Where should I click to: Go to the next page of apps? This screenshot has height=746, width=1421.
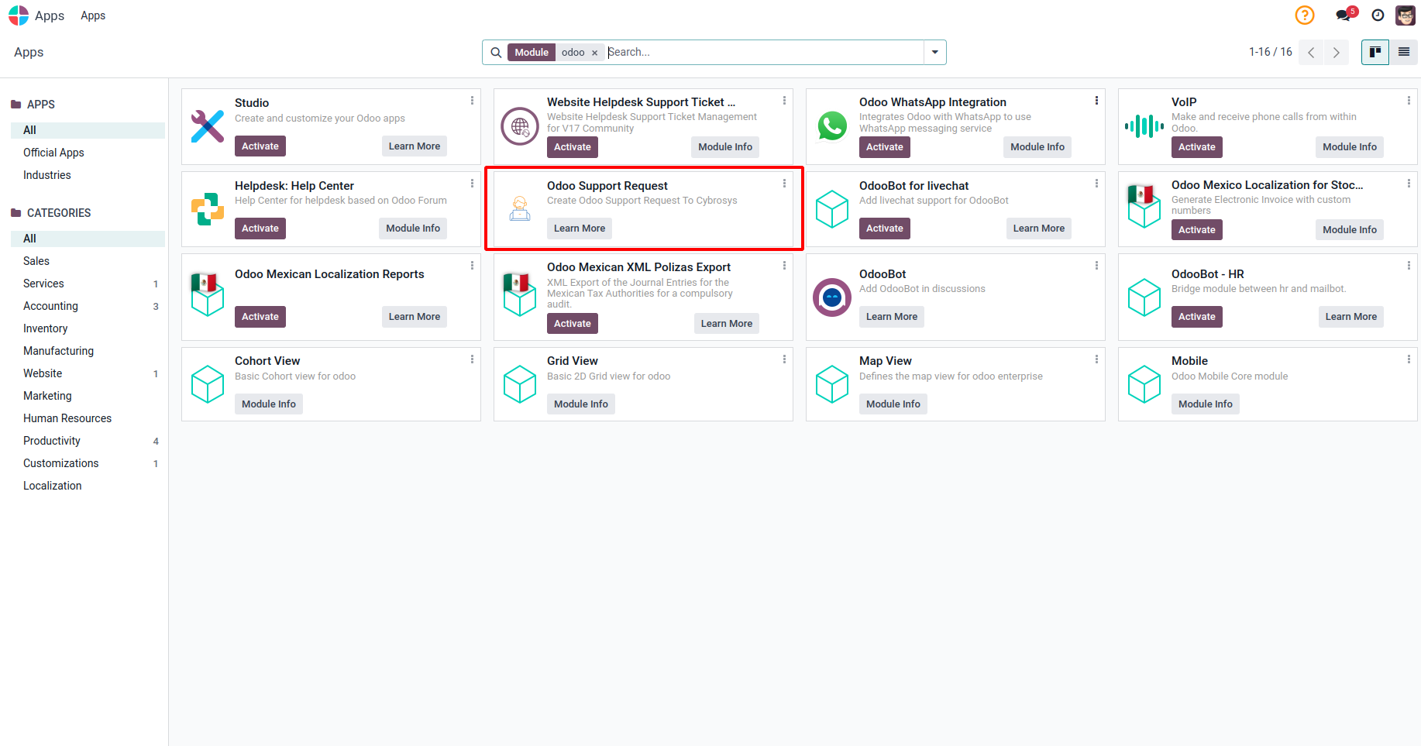click(1336, 52)
